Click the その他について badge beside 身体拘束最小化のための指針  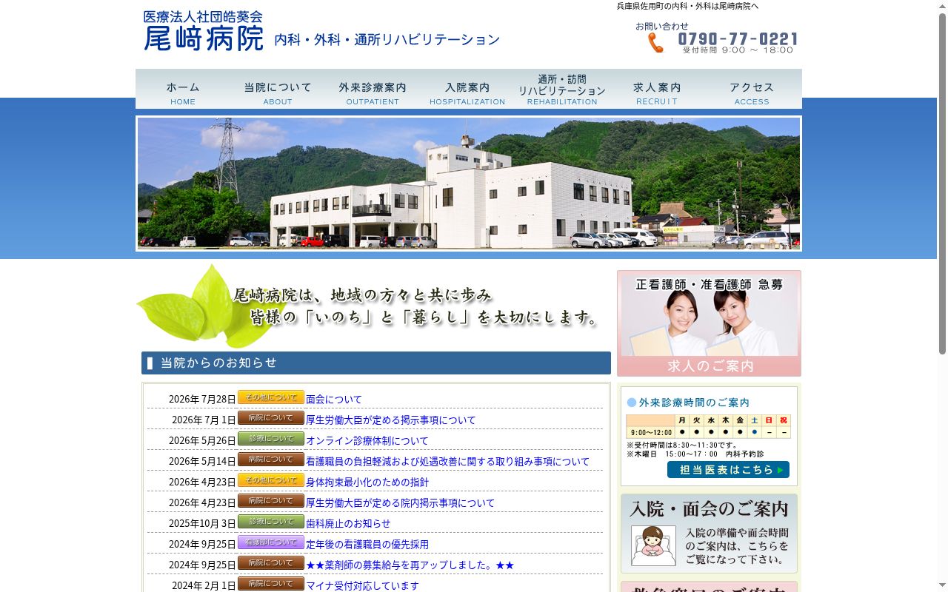click(271, 480)
